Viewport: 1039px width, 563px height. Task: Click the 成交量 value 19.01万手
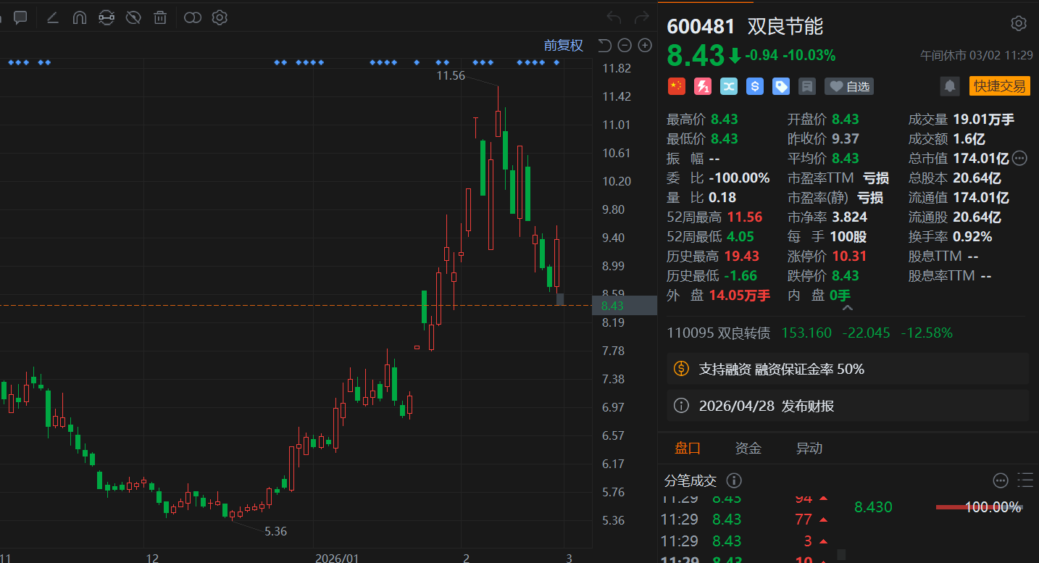tap(984, 120)
